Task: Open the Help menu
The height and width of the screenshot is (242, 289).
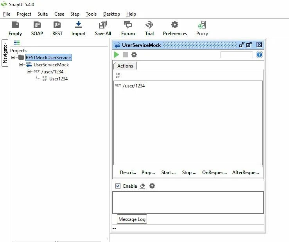Action: 131,14
